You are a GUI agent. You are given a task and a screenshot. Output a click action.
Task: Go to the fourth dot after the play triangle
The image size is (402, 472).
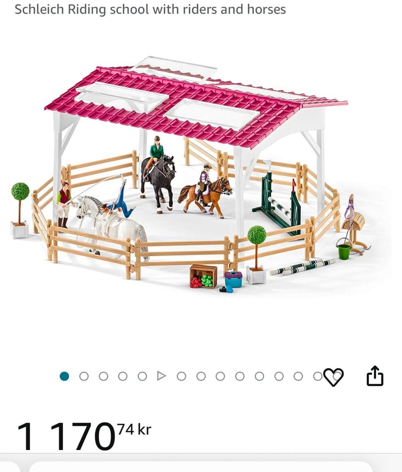[240, 376]
